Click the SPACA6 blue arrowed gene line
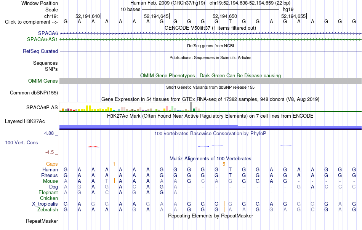The height and width of the screenshot is (230, 362). pos(210,34)
